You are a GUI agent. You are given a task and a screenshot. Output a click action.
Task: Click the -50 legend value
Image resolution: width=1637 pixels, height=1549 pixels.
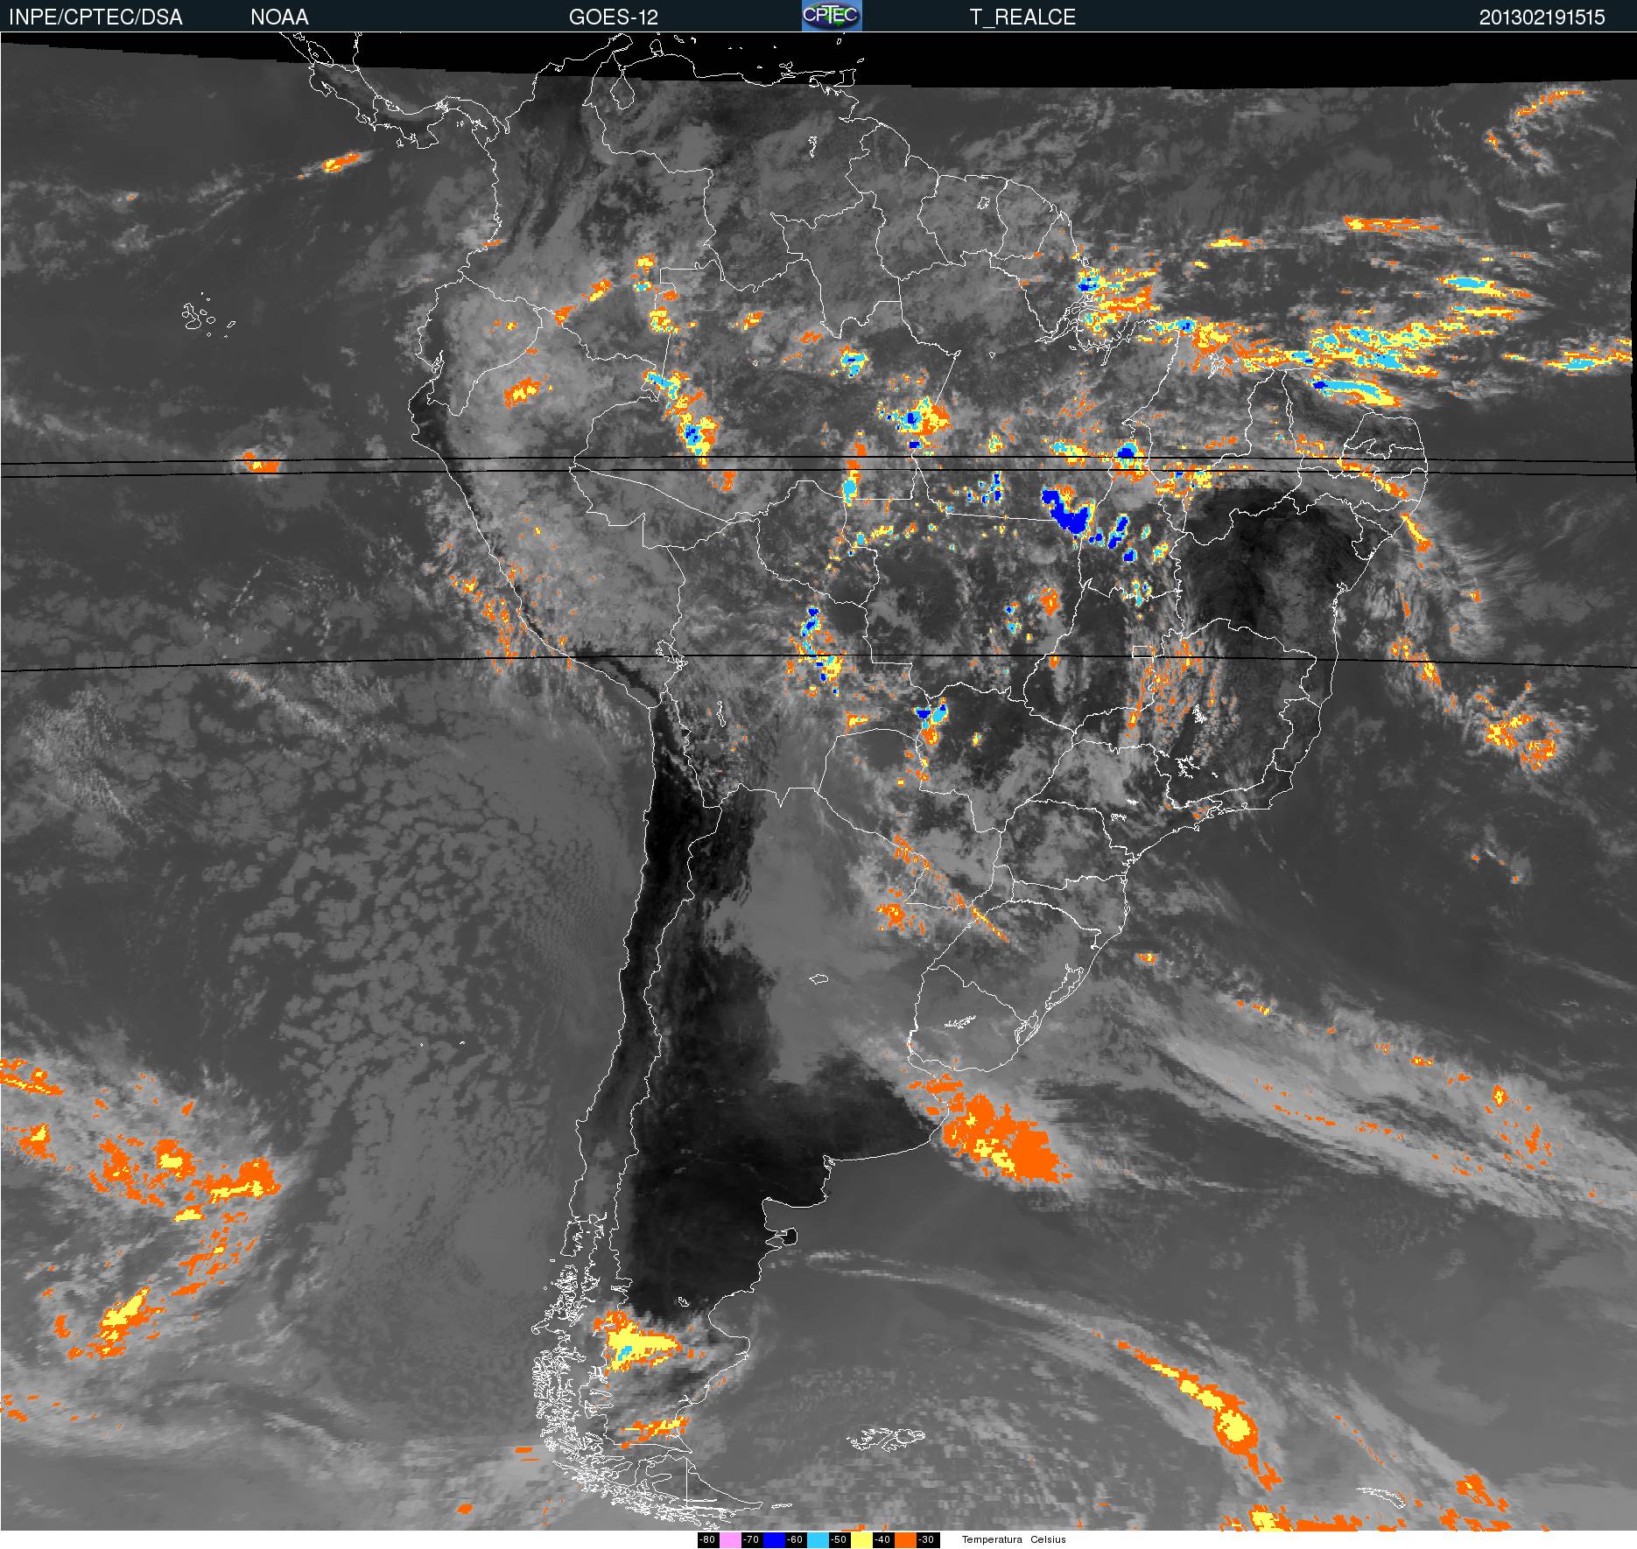839,1539
